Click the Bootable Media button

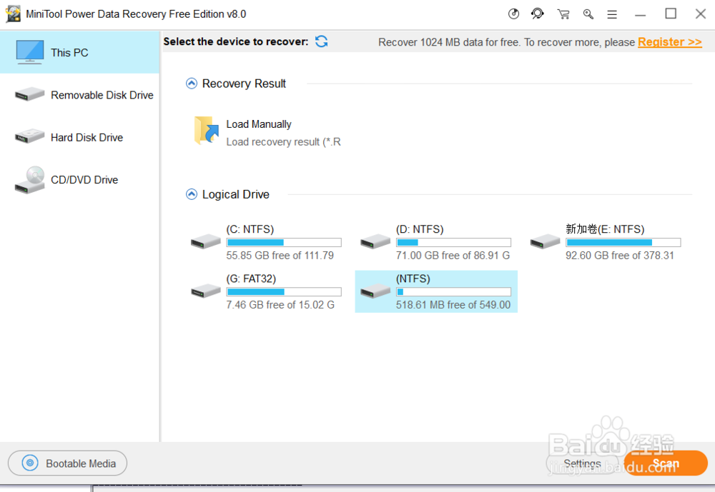[x=67, y=463]
